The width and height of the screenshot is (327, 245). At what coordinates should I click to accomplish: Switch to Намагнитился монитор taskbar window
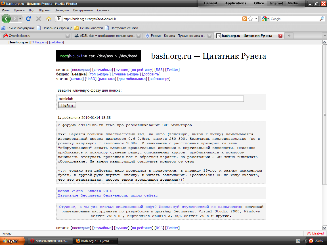(x=50, y=241)
